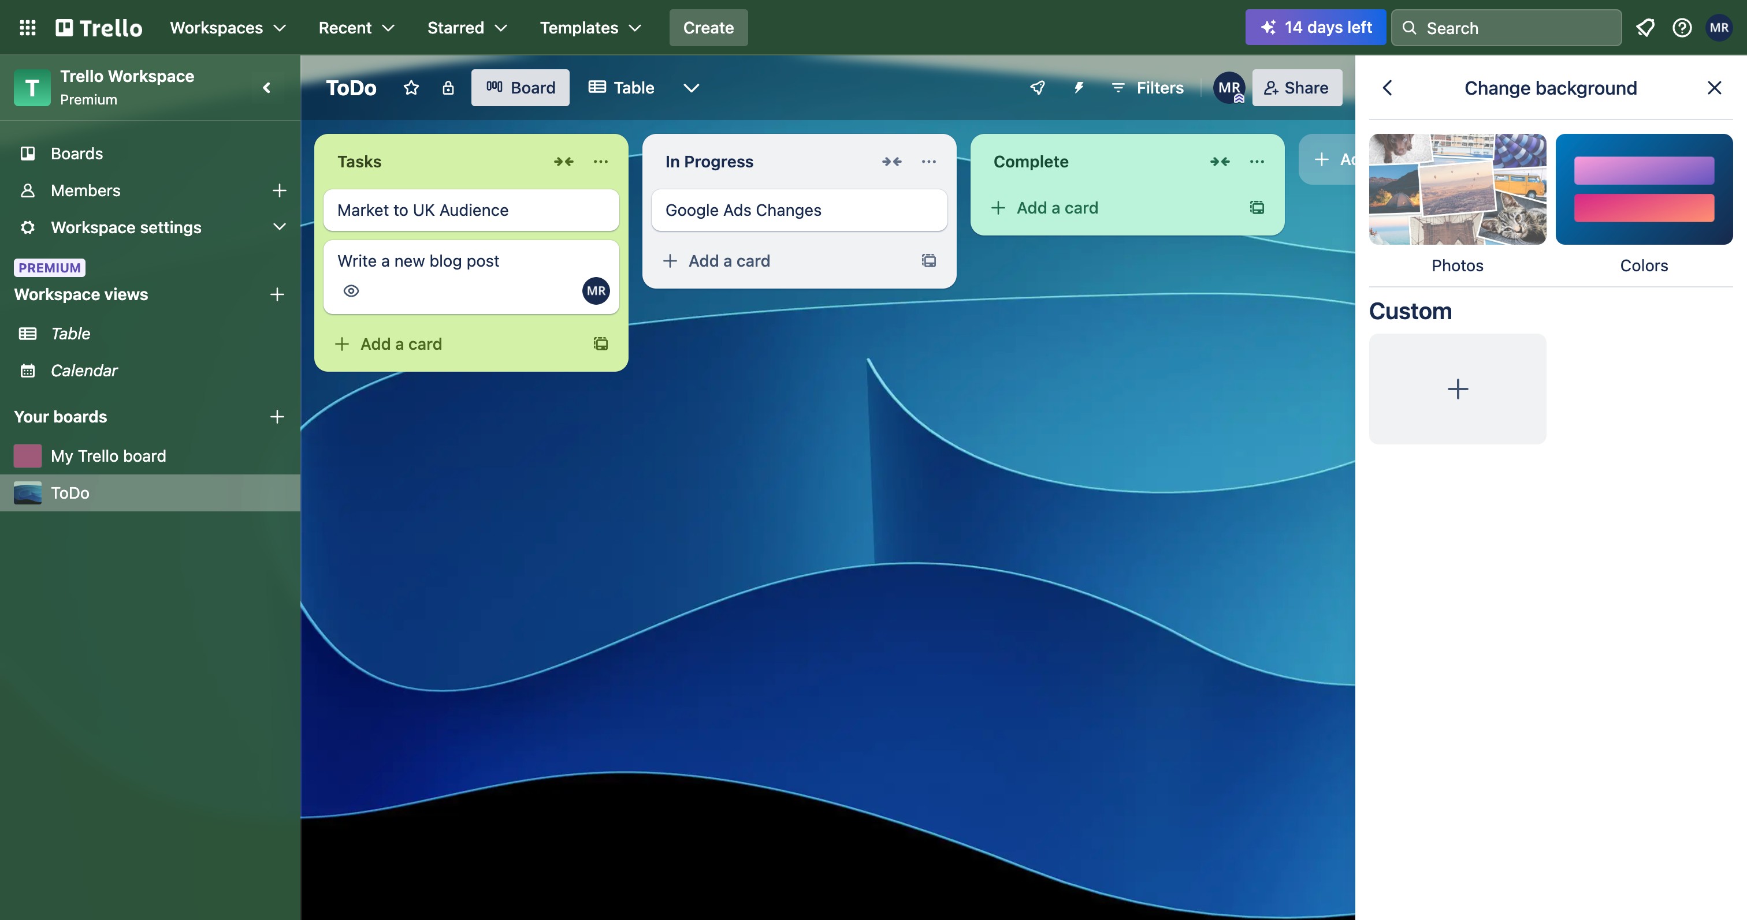The height and width of the screenshot is (920, 1747).
Task: Open Automation lightning bolt icon
Action: (x=1079, y=87)
